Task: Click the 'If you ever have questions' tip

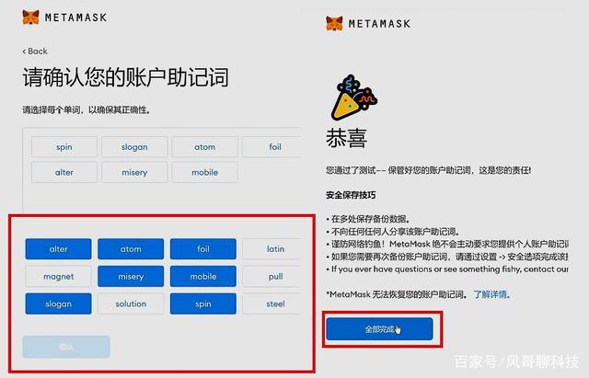Action: point(447,269)
